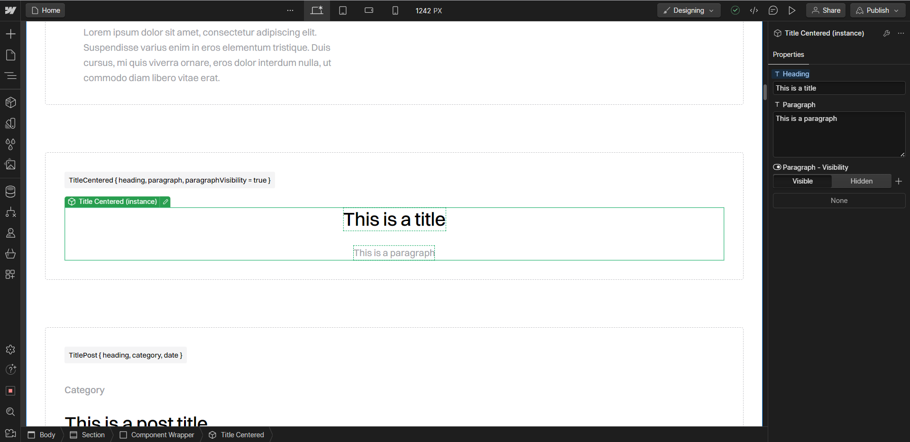This screenshot has width=910, height=442.
Task: Open the Assets panel
Action: tap(10, 165)
